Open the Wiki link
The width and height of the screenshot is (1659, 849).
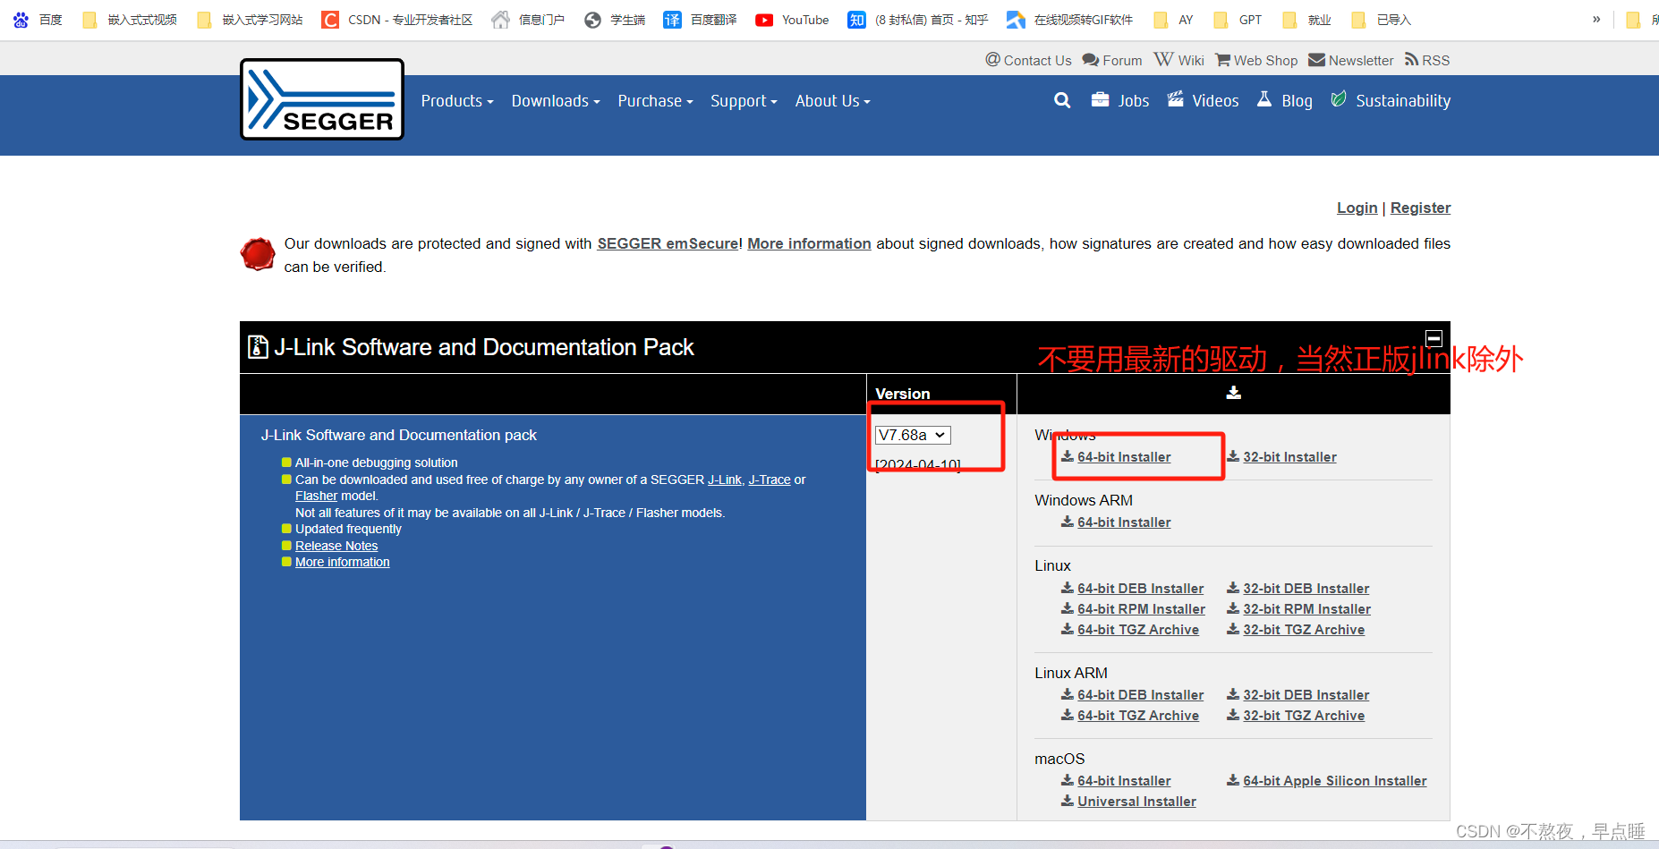point(1178,60)
